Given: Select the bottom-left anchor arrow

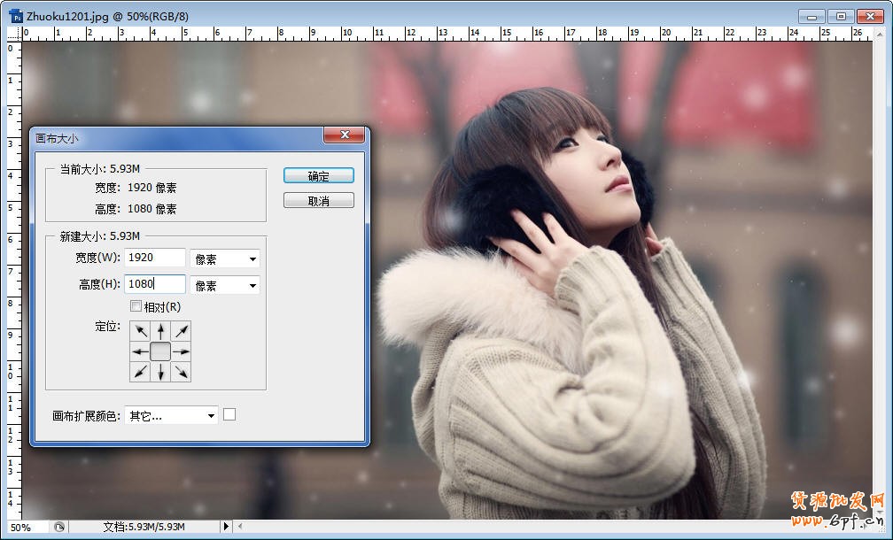Looking at the screenshot, I should [x=140, y=372].
